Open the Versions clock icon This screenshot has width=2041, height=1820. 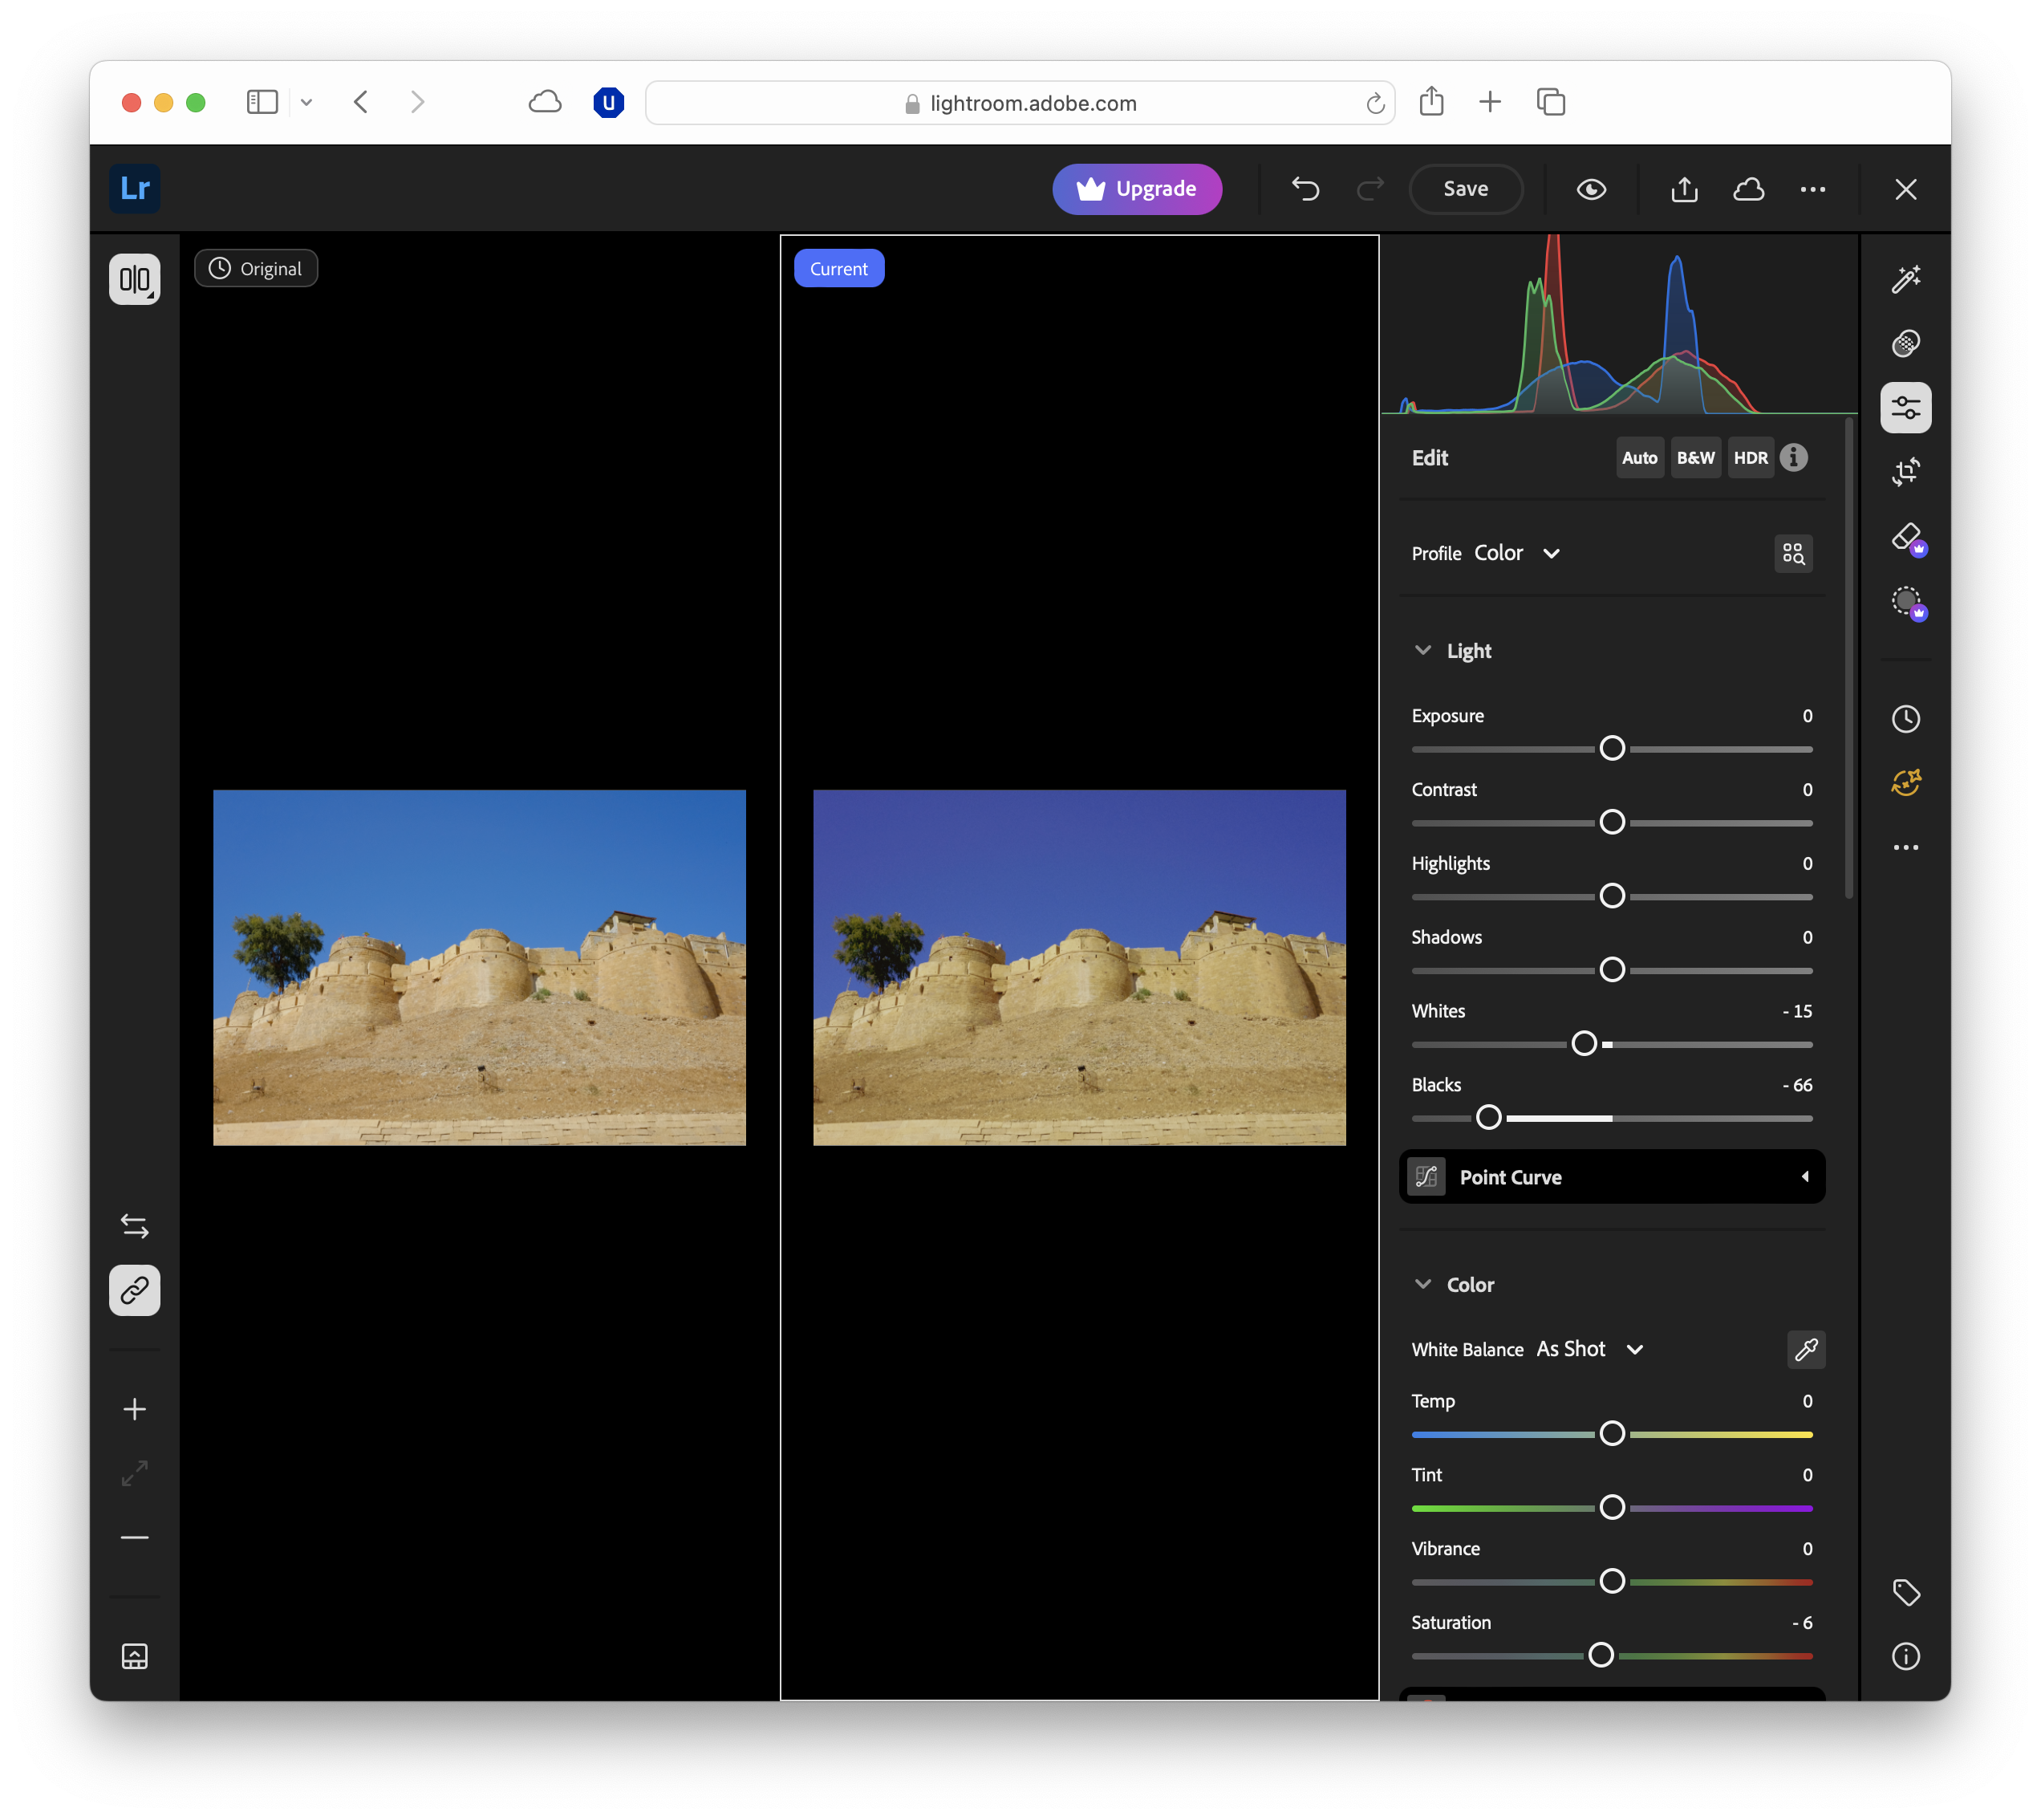[x=1905, y=719]
